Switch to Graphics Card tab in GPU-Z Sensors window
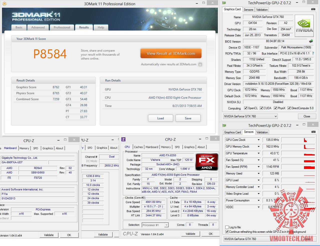The width and height of the screenshot is (320, 246). pos(233,132)
